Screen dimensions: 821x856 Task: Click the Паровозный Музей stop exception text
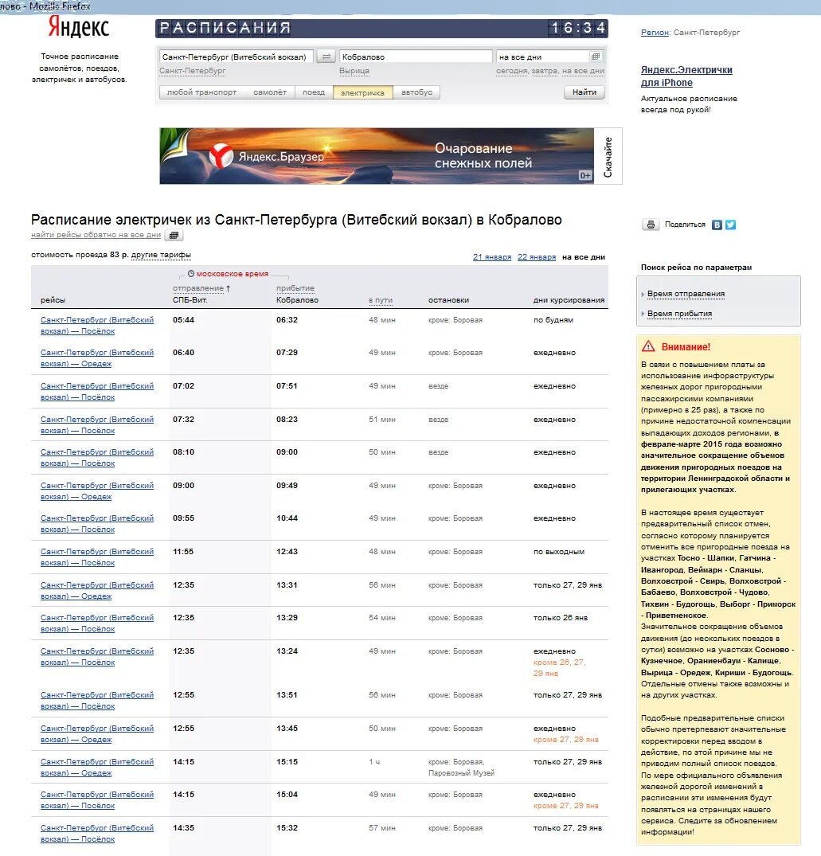pos(461,773)
